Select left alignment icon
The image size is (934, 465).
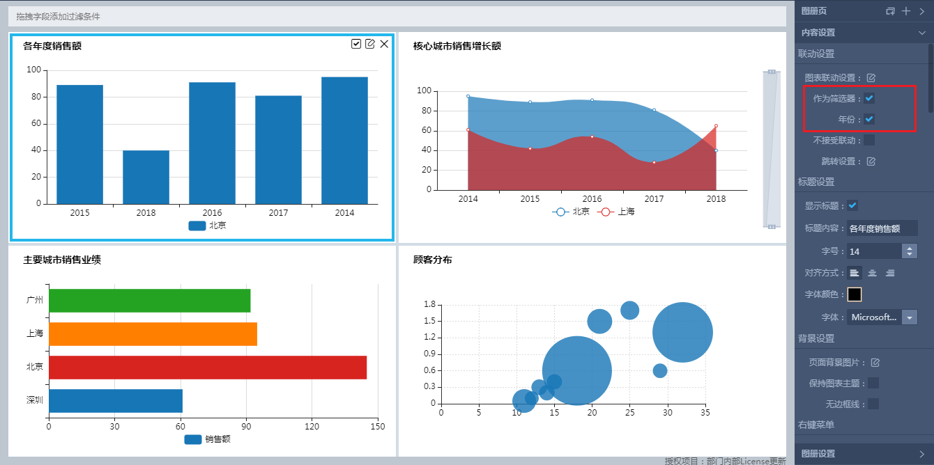(855, 273)
